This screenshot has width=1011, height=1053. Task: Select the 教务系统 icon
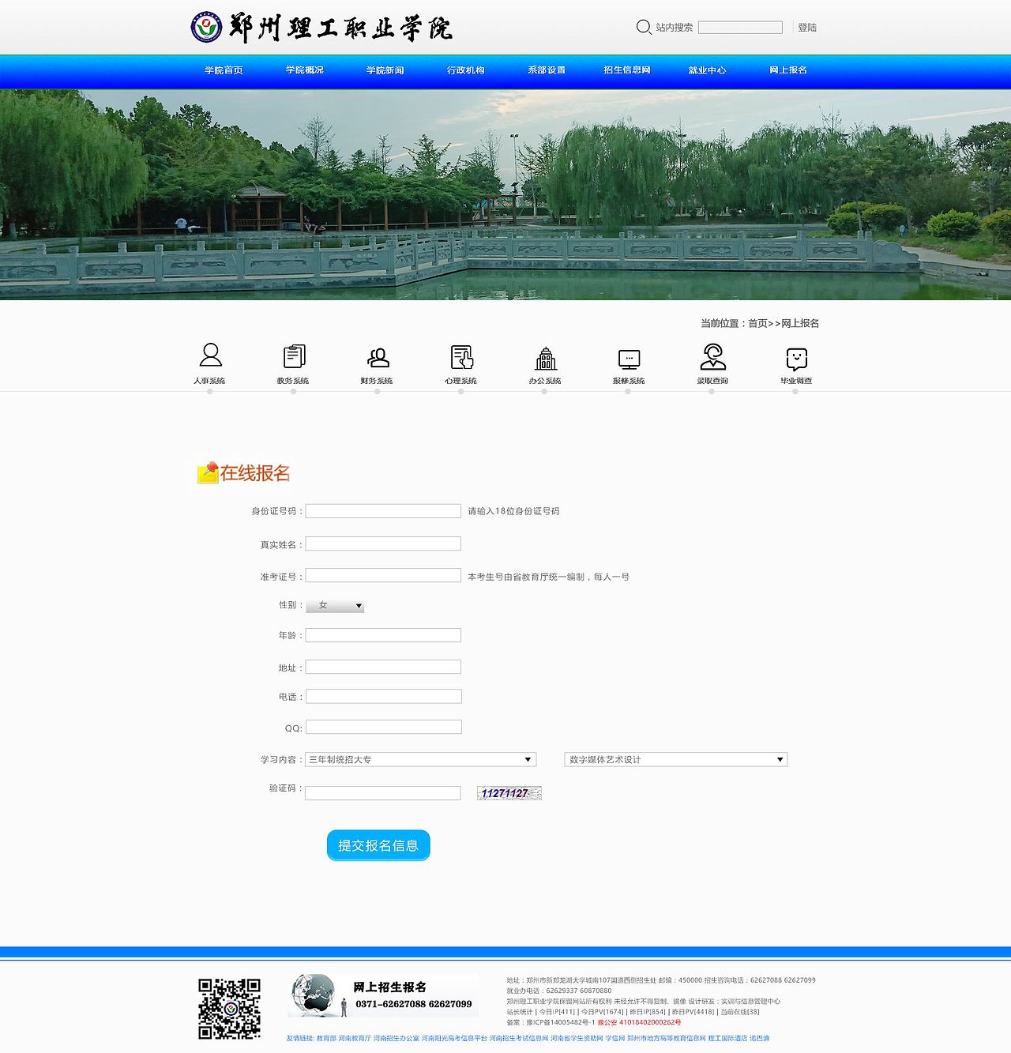pos(295,357)
